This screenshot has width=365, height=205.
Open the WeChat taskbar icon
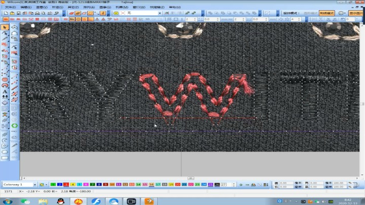(25, 201)
